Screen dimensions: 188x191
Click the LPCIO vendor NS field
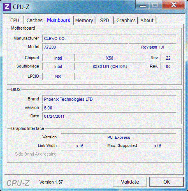[58, 77]
